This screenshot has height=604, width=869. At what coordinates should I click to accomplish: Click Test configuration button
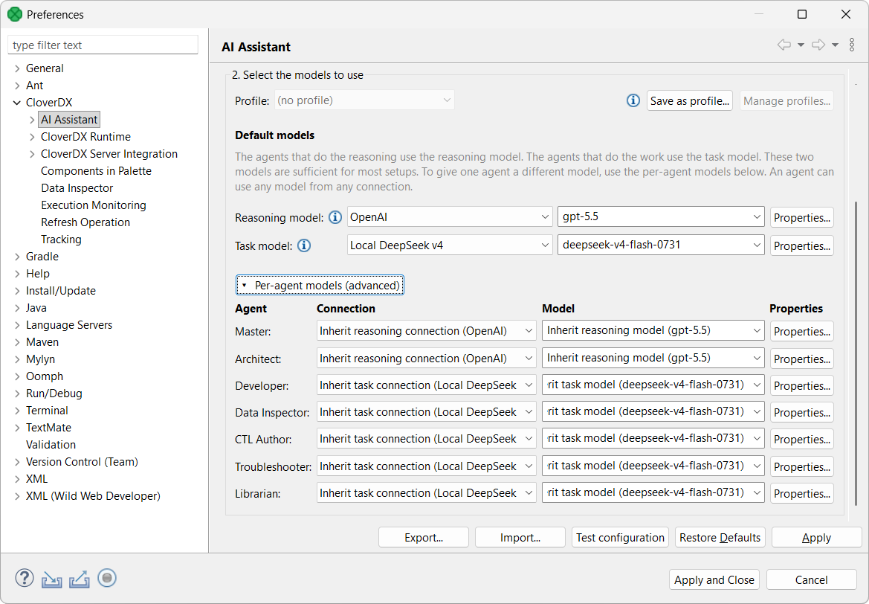pyautogui.click(x=620, y=538)
